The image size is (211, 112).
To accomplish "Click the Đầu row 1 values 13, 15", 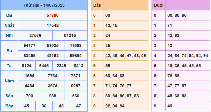I will 111,25.
